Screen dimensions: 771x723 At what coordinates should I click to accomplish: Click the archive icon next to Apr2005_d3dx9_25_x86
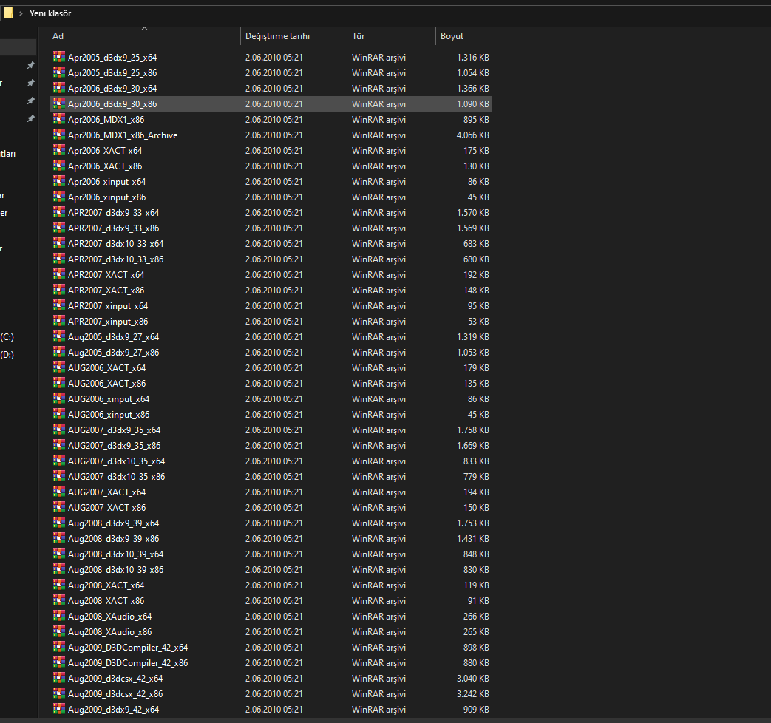(59, 72)
